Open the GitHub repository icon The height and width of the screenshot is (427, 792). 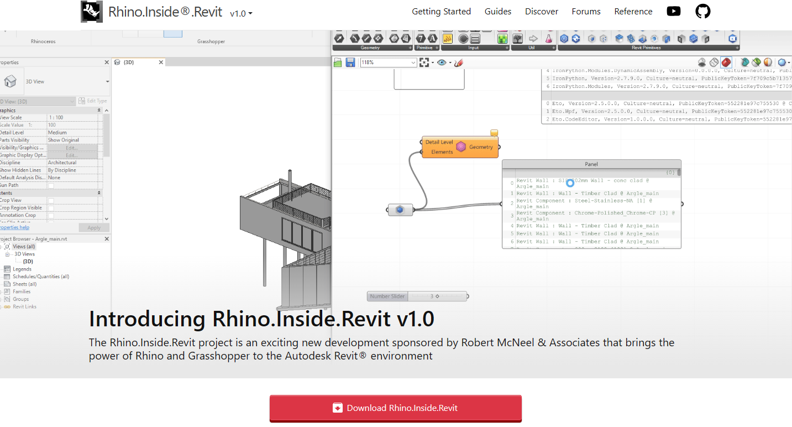pos(702,11)
